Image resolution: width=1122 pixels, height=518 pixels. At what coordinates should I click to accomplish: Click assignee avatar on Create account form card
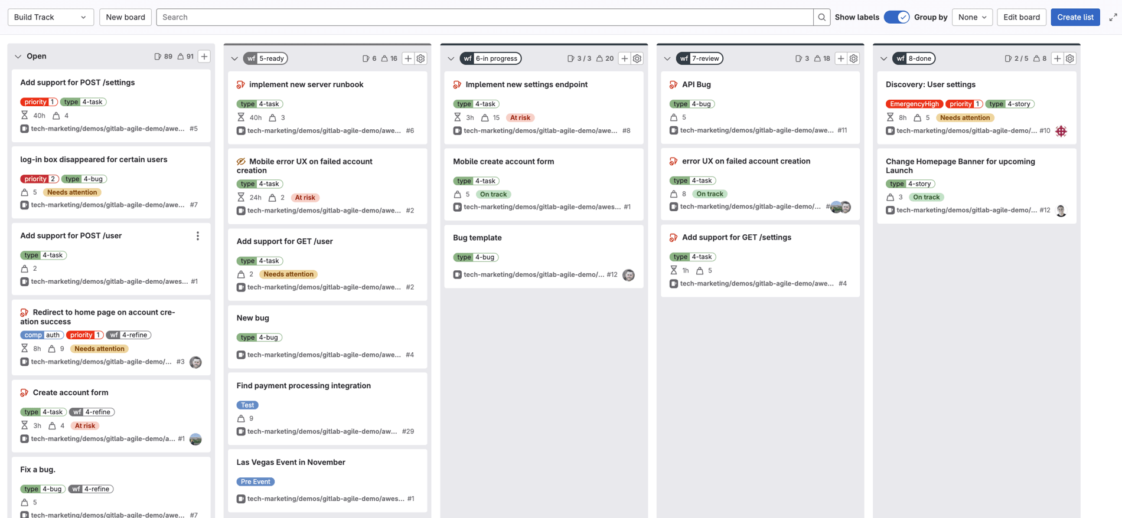195,439
